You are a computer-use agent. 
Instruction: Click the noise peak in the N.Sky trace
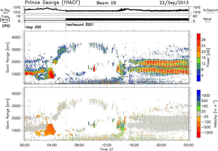click(47, 8)
